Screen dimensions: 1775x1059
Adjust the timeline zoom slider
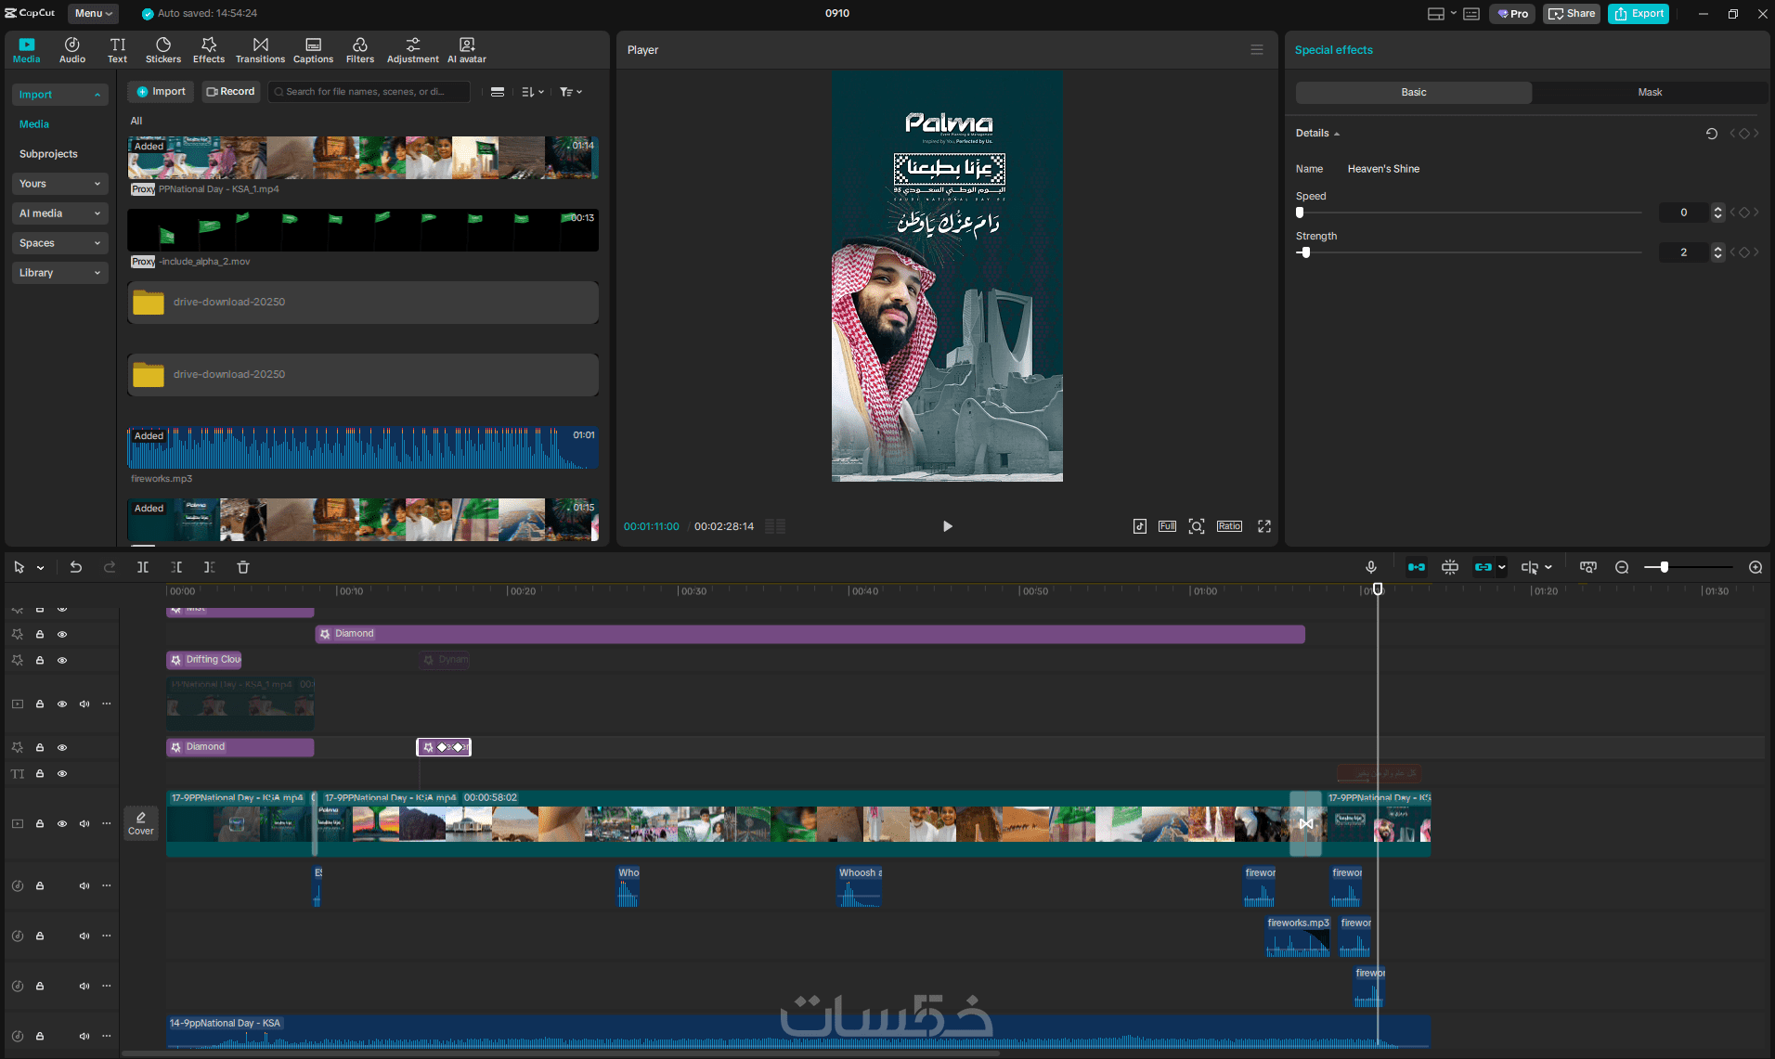point(1688,567)
